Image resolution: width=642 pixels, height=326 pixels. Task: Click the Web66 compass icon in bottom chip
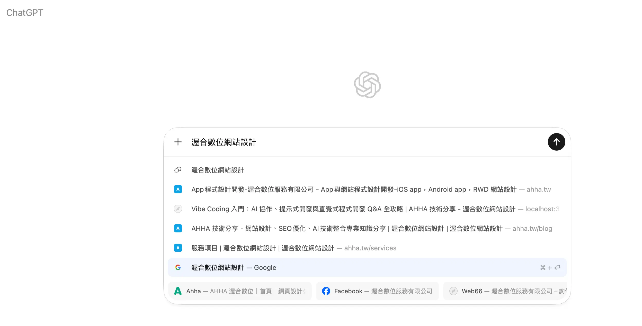[x=453, y=291]
